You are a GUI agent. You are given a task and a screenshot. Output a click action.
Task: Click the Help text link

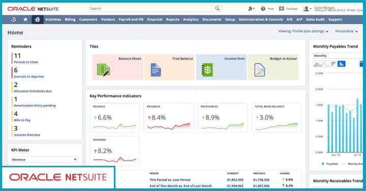[x=271, y=9]
